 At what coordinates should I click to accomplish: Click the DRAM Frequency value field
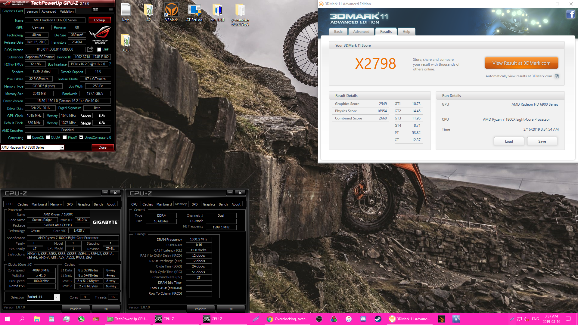(199, 240)
